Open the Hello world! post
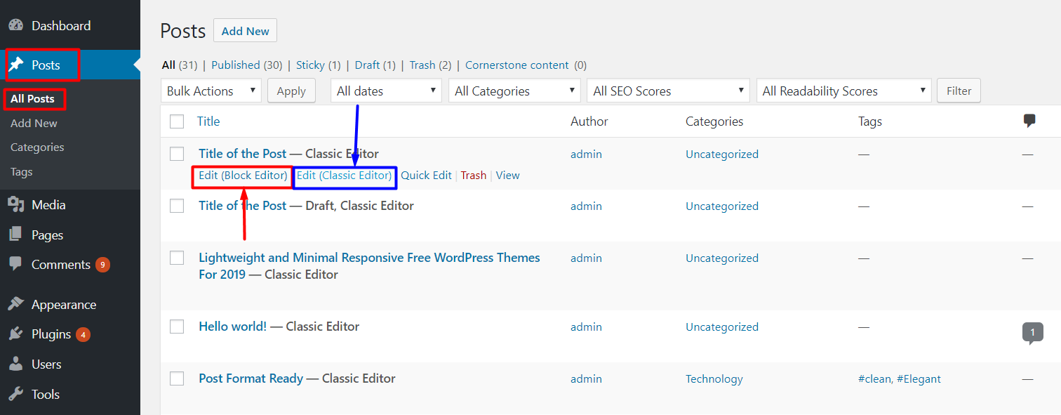The image size is (1061, 415). coord(233,327)
